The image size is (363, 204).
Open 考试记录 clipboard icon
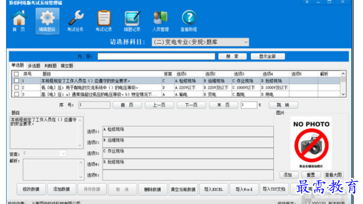click(104, 21)
